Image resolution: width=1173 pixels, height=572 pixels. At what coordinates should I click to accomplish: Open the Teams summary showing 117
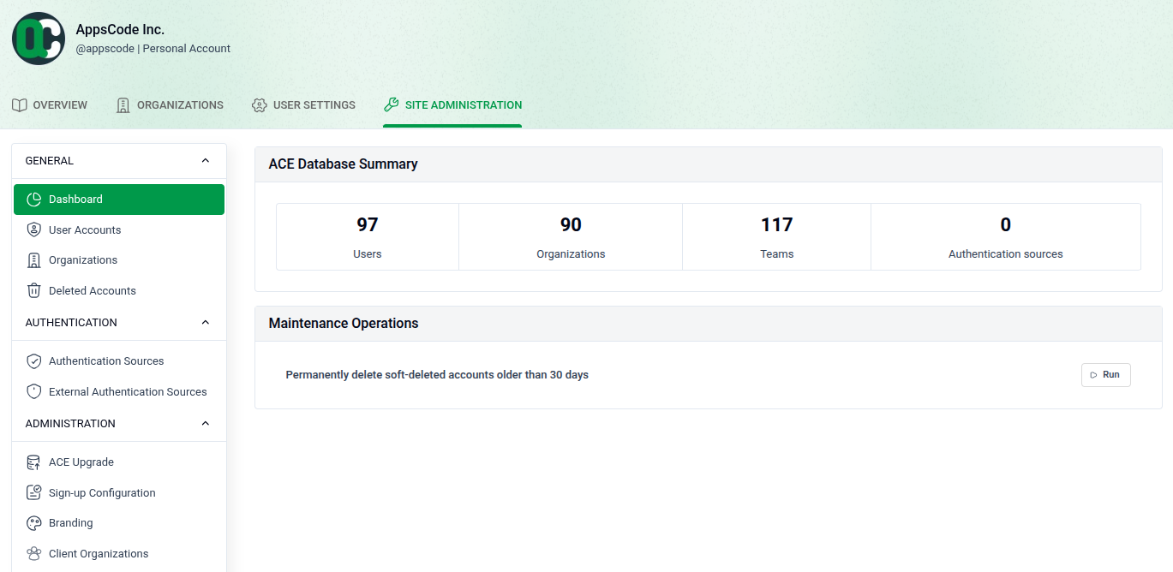click(x=776, y=235)
